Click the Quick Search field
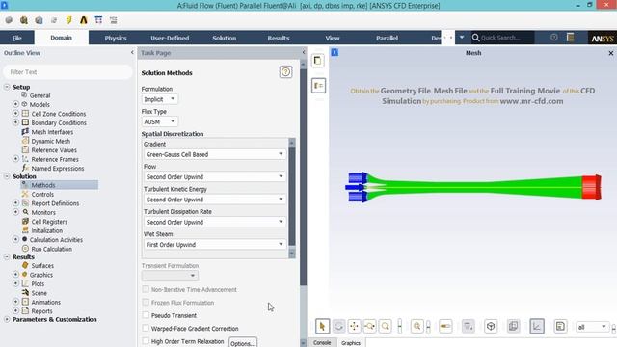The width and height of the screenshot is (617, 347). click(503, 38)
